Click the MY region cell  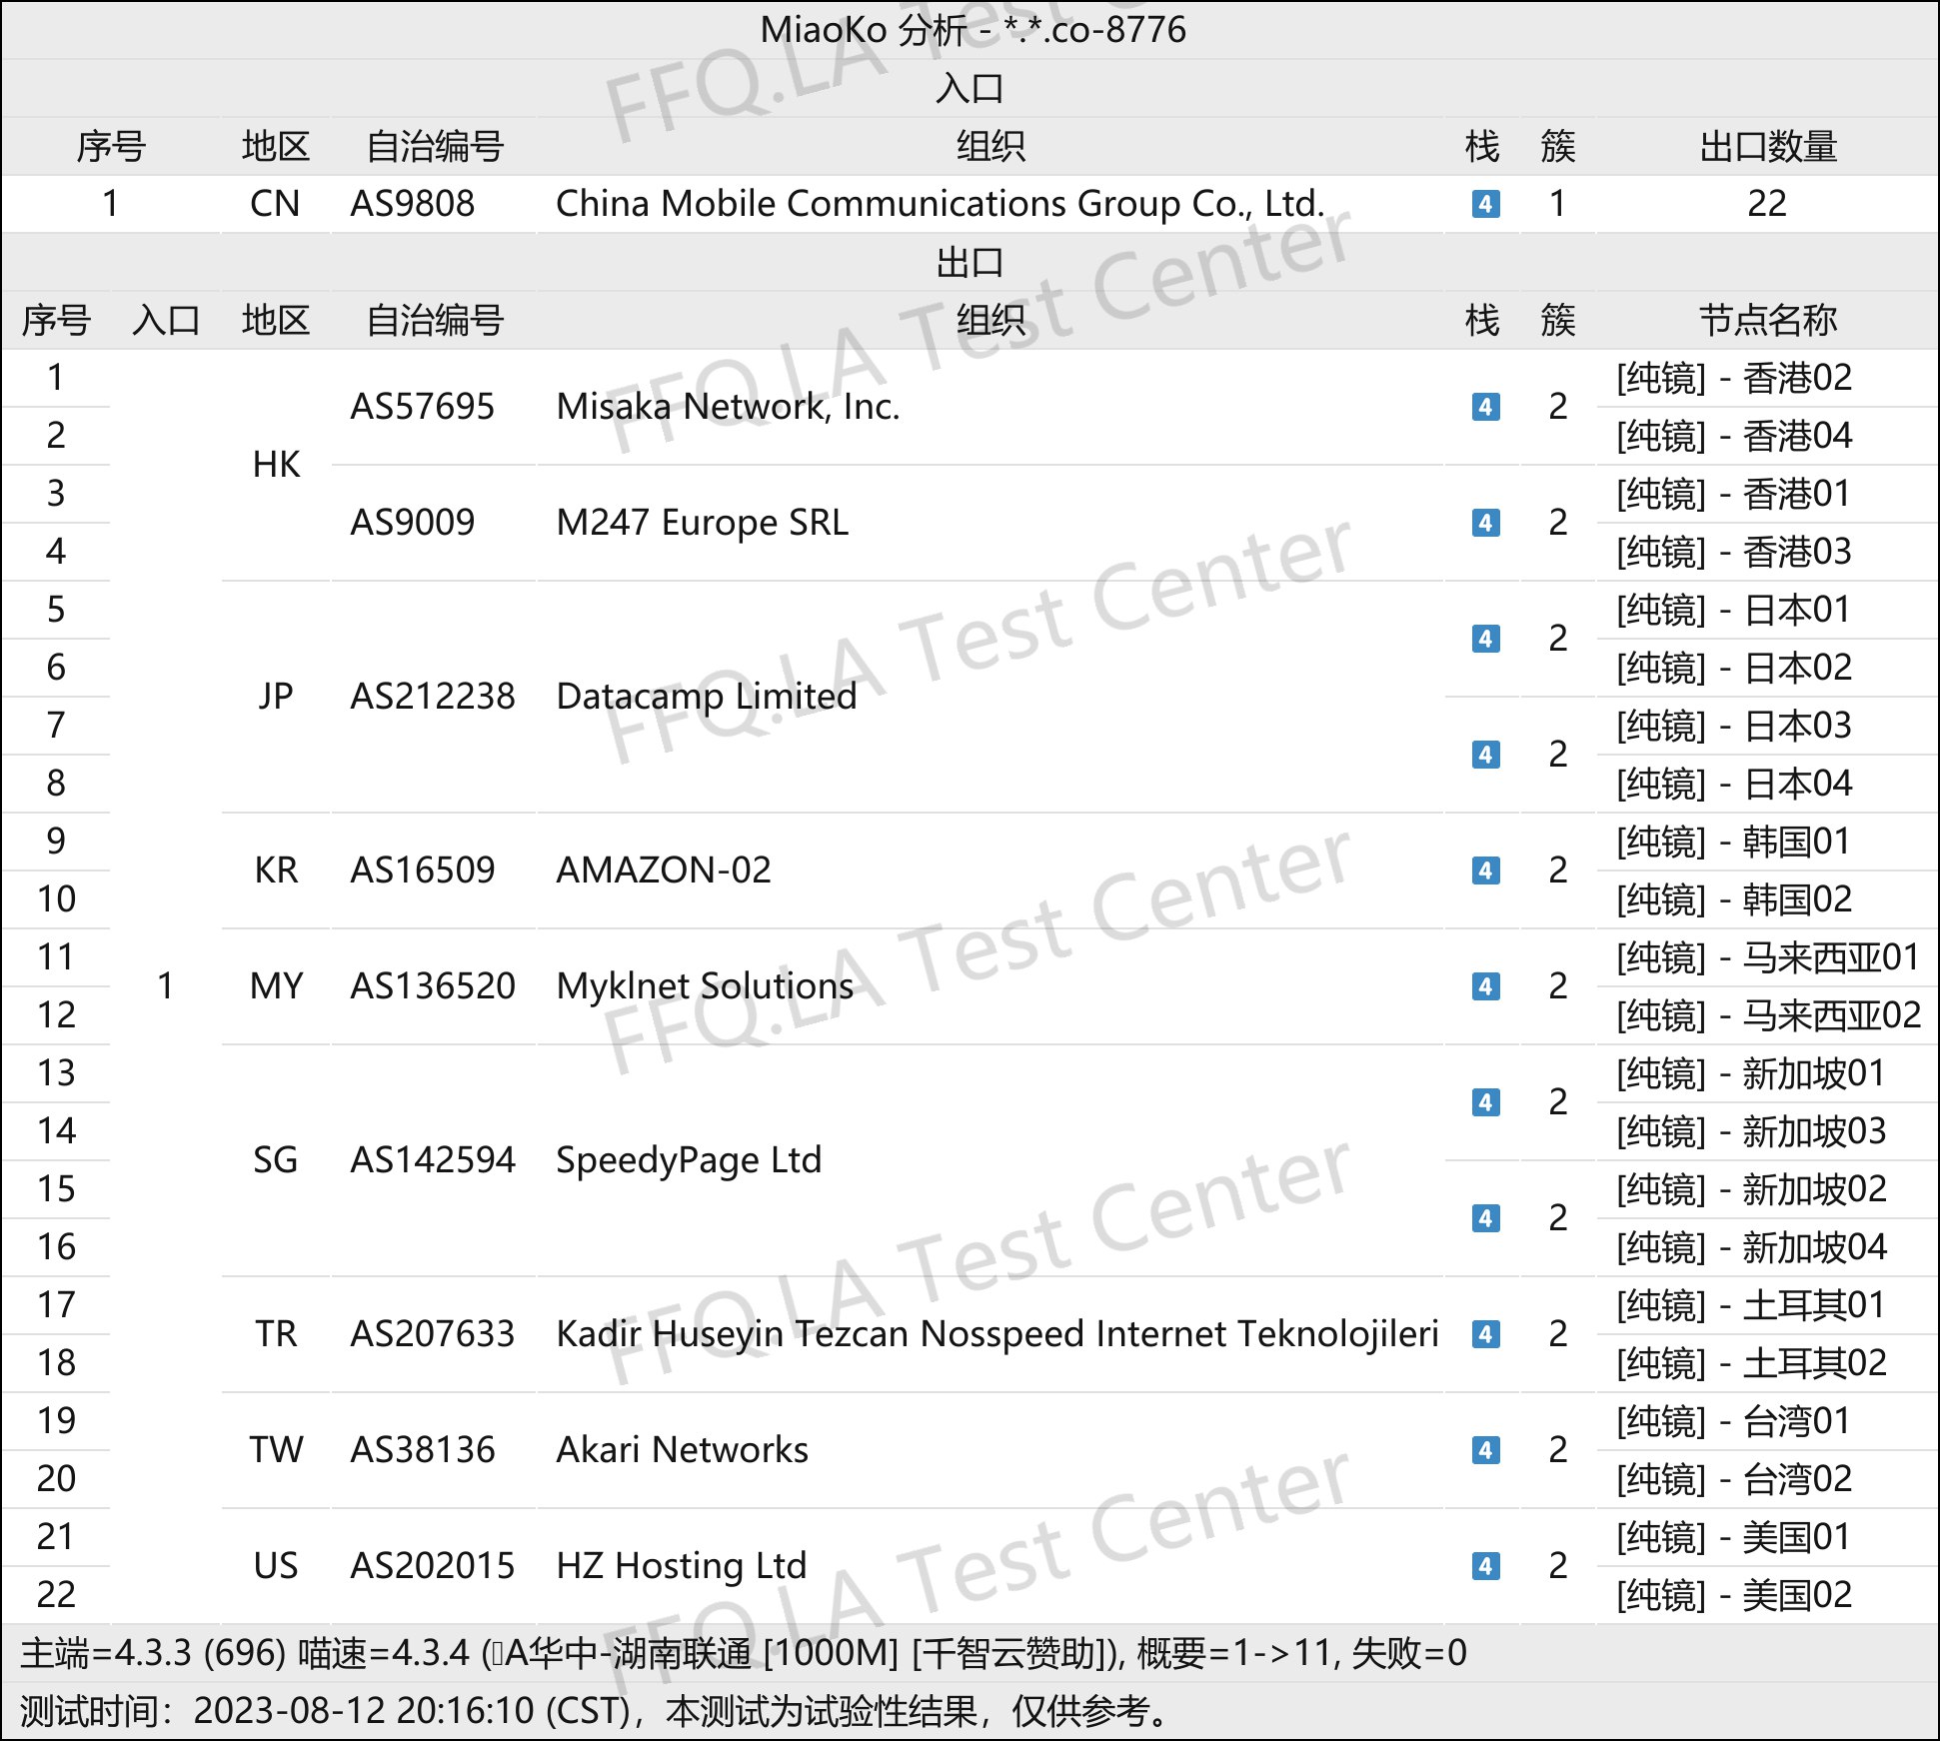tap(276, 986)
